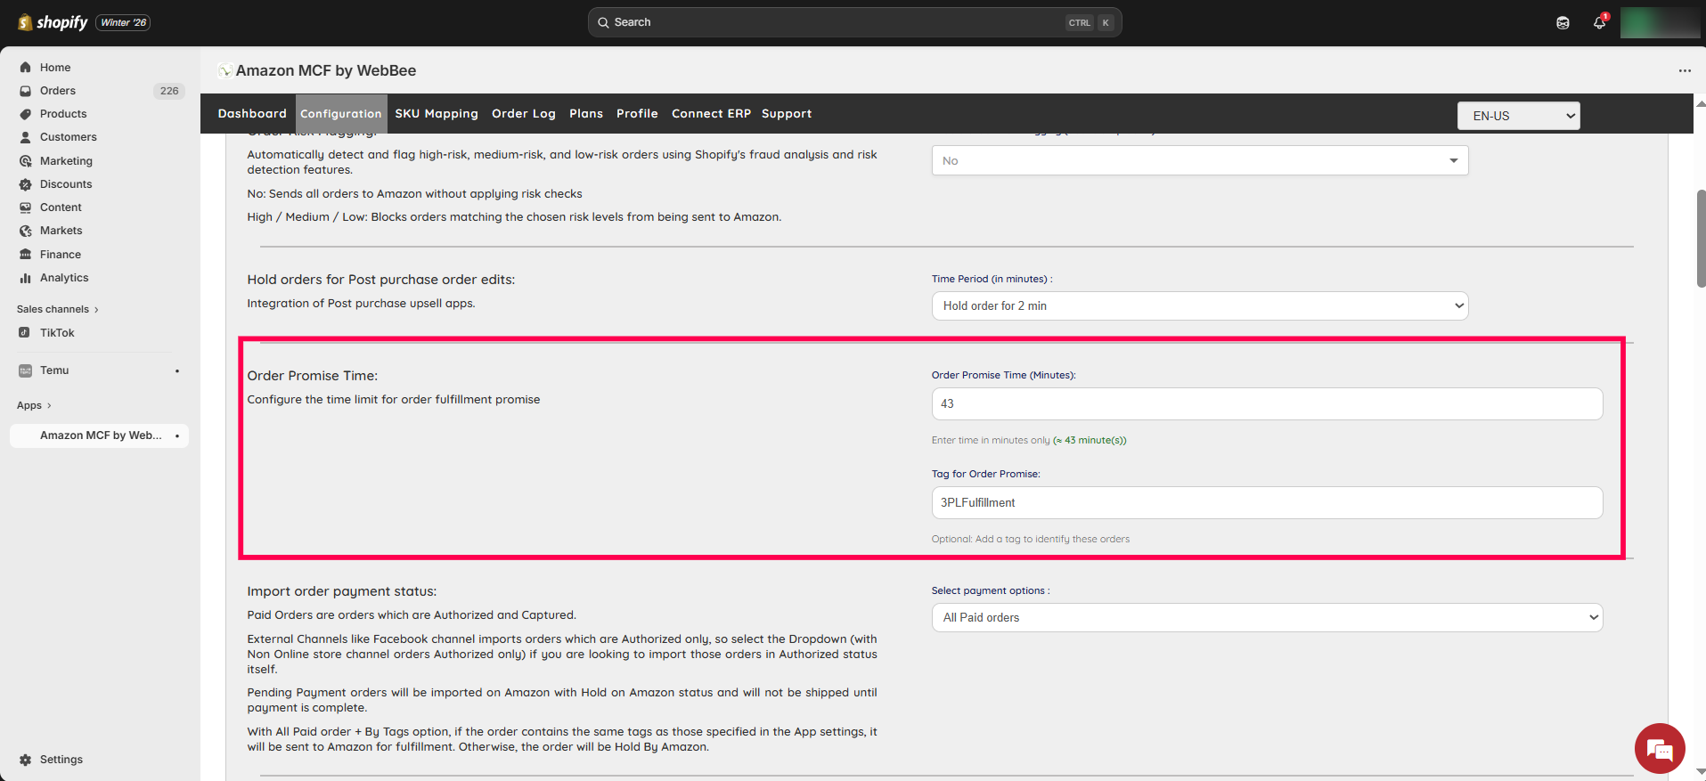Viewport: 1706px width, 781px height.
Task: Expand the risk flagging No dropdown
Action: pyautogui.click(x=1199, y=160)
